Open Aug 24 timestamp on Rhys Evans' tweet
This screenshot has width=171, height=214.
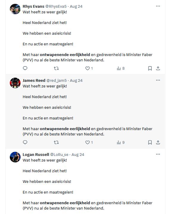click(76, 7)
